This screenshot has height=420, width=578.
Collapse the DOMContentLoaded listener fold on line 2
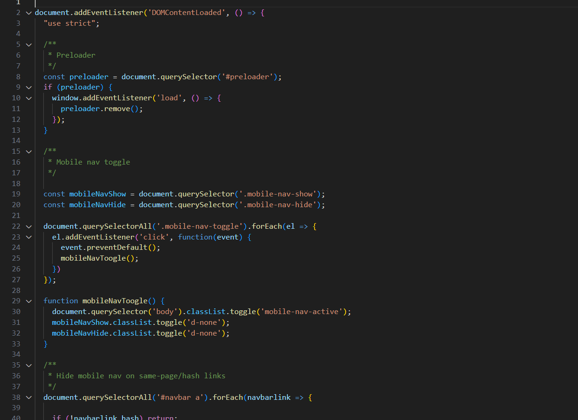tap(29, 13)
